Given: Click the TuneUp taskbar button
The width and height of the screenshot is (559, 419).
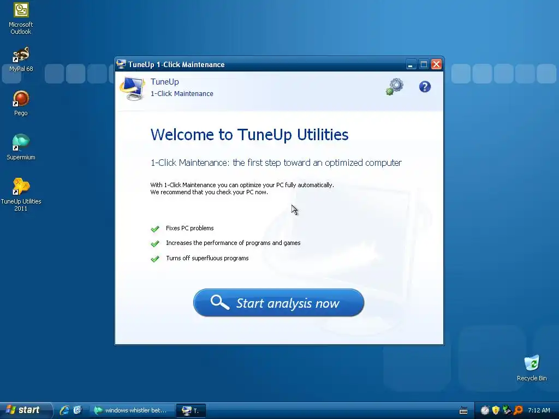Looking at the screenshot, I should [191, 410].
